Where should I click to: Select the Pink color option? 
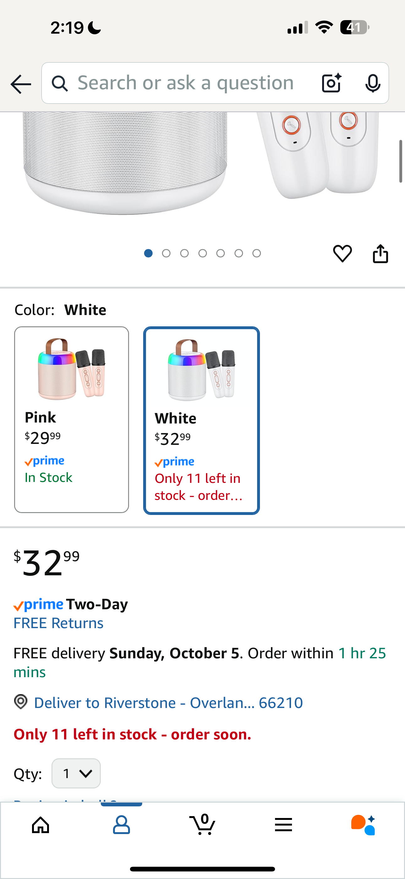pos(72,419)
